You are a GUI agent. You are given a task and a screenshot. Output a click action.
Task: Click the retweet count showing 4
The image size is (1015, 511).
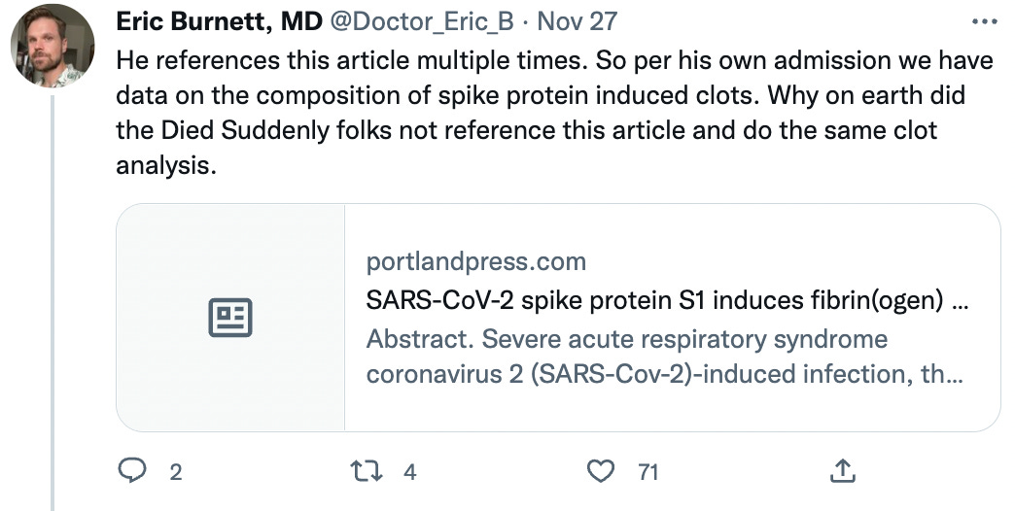coord(409,472)
